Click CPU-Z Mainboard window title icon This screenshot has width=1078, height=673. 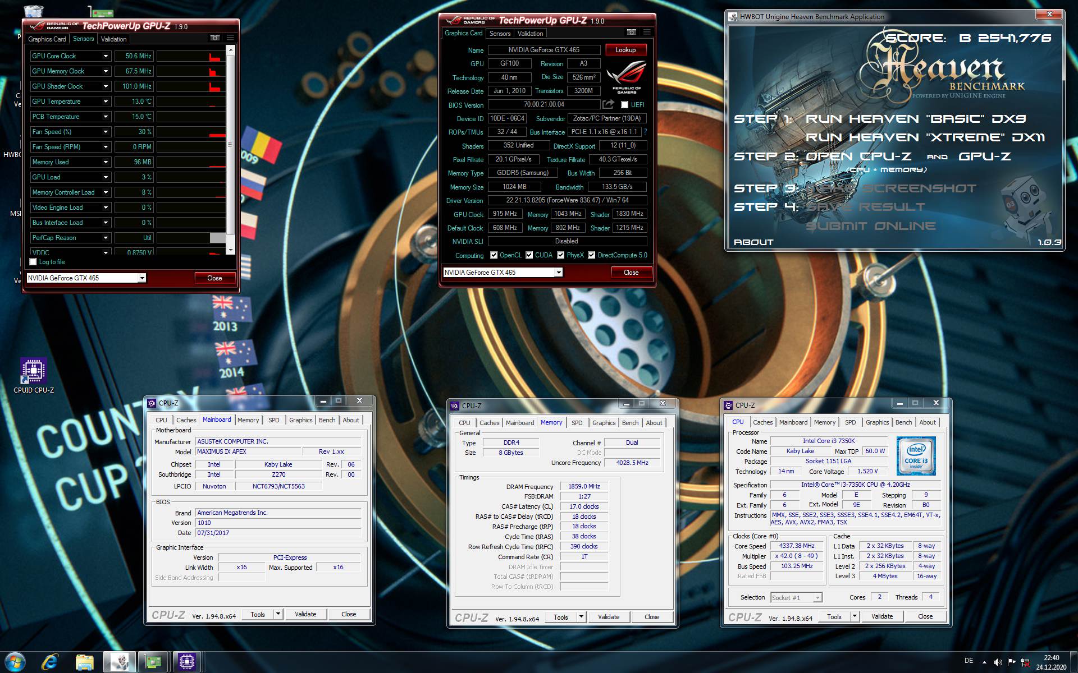pyautogui.click(x=152, y=403)
